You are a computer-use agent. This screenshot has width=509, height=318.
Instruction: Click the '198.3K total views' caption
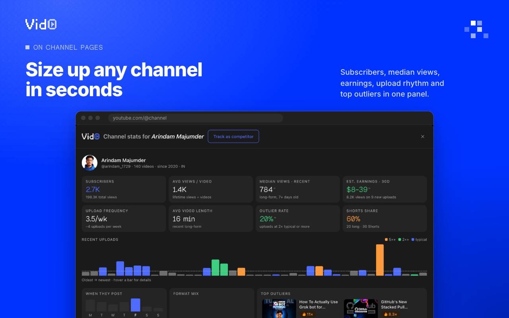(101, 197)
